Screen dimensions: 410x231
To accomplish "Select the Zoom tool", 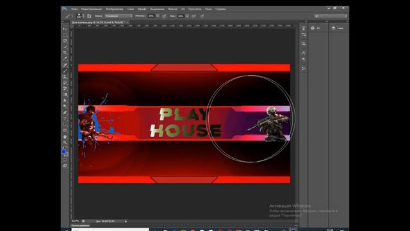I will click(65, 142).
